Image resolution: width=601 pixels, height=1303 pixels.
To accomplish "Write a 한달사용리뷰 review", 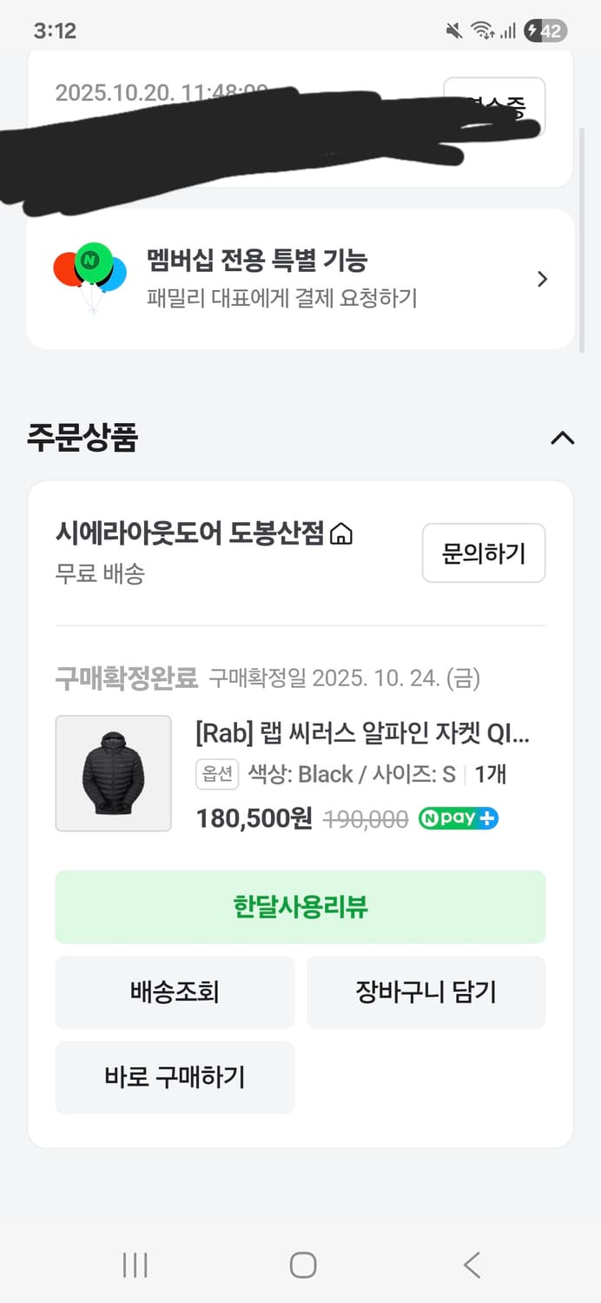I will tap(300, 906).
